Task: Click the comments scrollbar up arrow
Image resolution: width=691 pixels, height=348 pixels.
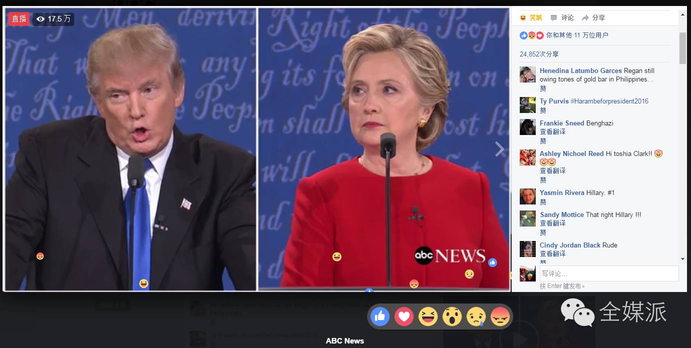Action: 682,13
